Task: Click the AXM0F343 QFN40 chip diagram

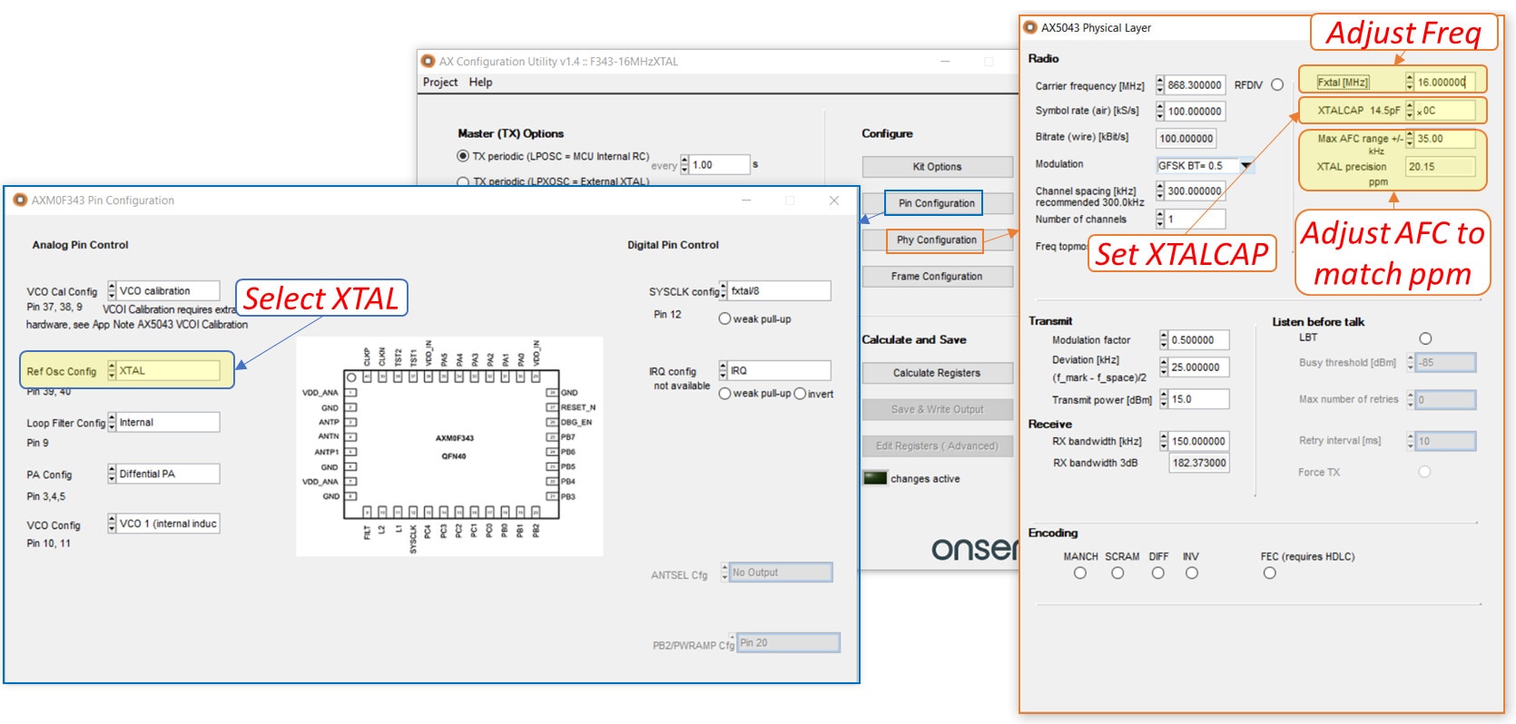Action: (x=449, y=445)
